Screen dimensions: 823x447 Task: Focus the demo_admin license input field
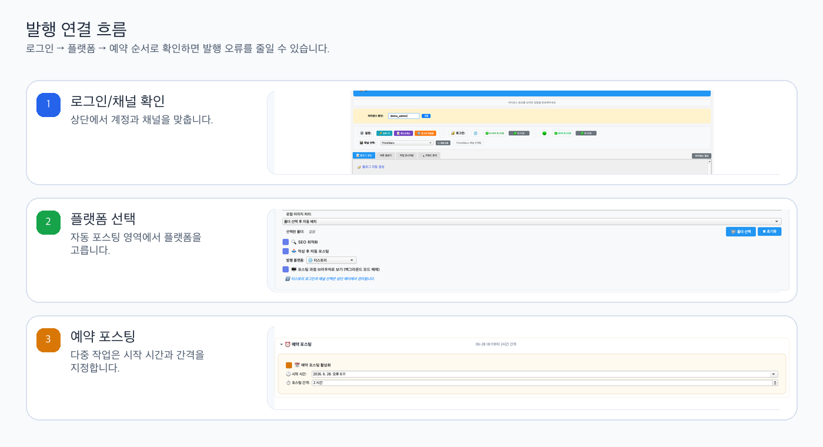404,116
